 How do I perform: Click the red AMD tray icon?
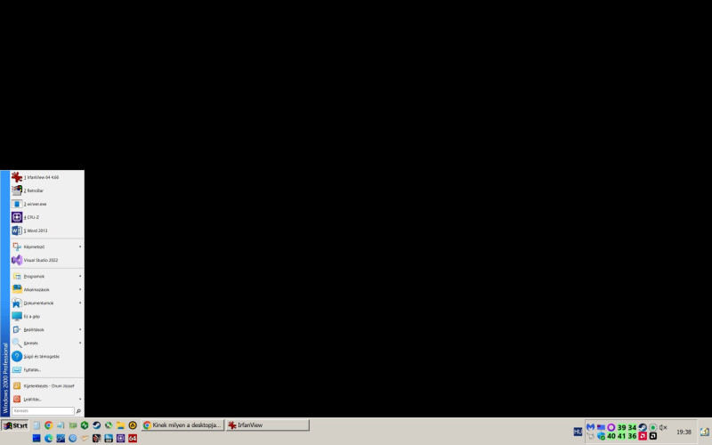pos(643,436)
